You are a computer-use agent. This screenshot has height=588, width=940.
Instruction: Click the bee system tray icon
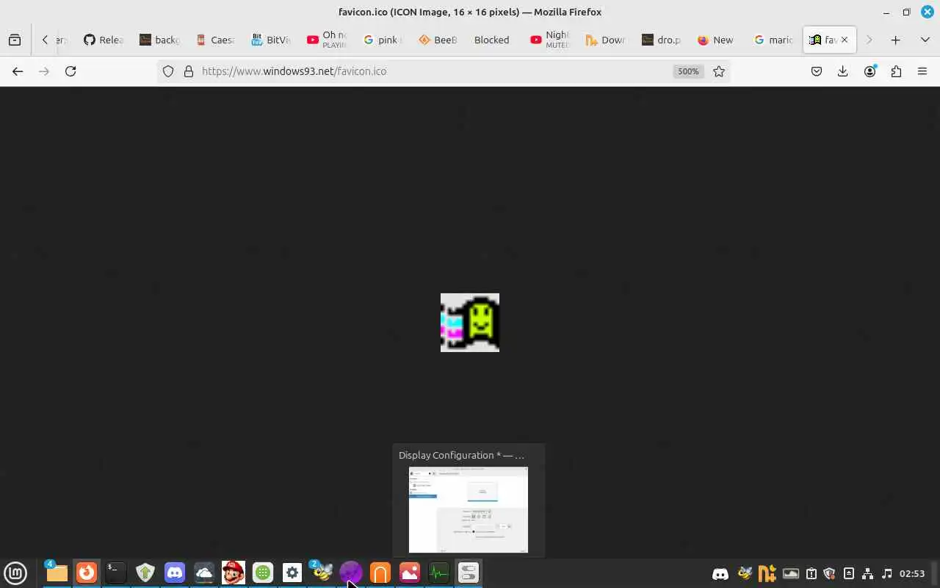click(745, 573)
